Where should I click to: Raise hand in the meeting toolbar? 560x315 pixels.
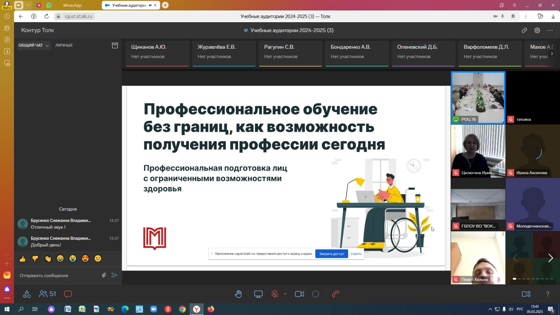238,294
